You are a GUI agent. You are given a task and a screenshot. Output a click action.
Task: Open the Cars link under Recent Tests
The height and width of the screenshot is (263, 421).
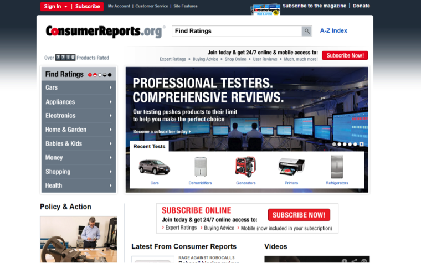[155, 183]
